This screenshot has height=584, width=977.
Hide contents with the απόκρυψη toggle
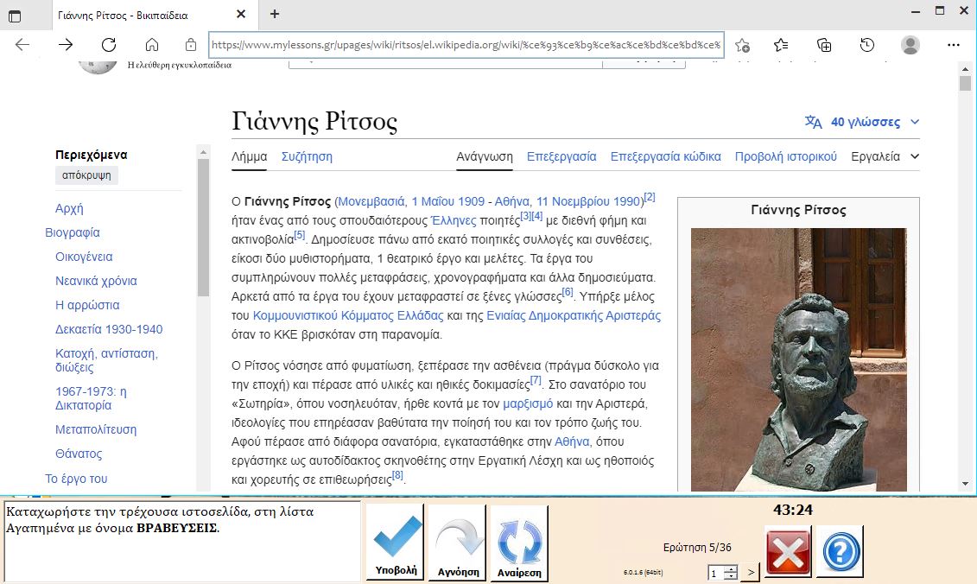pyautogui.click(x=86, y=175)
